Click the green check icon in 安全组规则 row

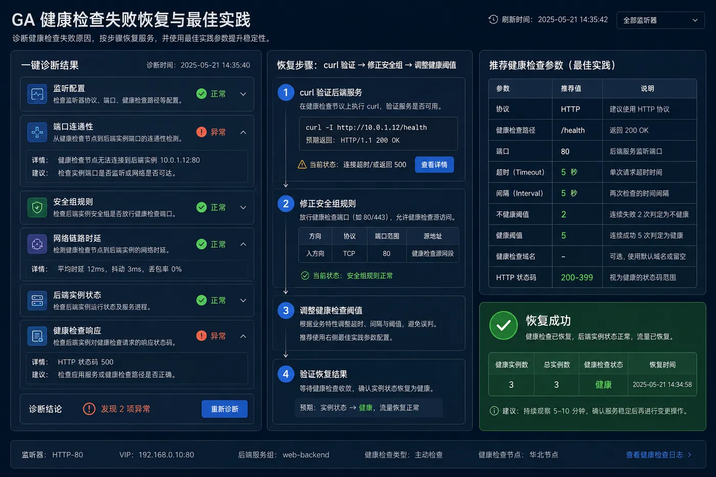[x=202, y=207]
